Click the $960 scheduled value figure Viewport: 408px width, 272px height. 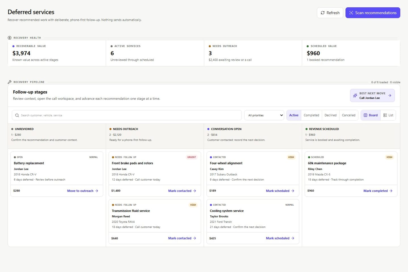click(x=313, y=53)
